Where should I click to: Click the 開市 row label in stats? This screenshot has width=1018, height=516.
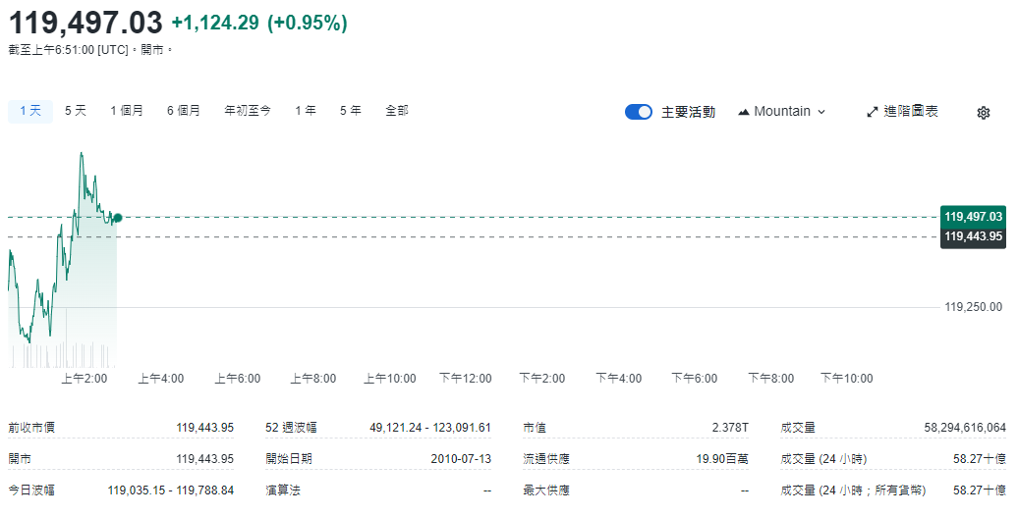click(x=20, y=459)
